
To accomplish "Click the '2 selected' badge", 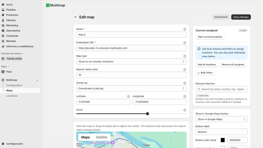I will tap(203, 95).
